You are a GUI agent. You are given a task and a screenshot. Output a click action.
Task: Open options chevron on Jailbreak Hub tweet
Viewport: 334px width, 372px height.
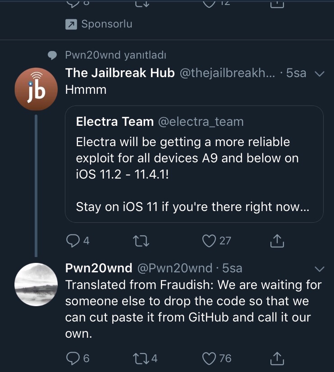pyautogui.click(x=319, y=73)
